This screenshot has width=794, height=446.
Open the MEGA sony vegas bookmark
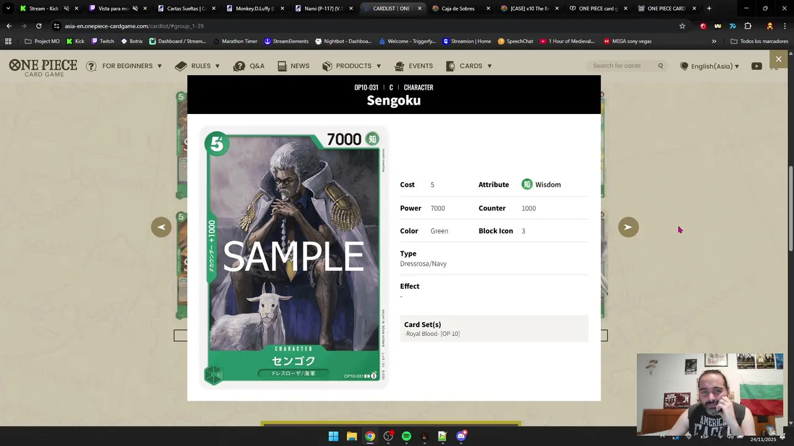(627, 42)
